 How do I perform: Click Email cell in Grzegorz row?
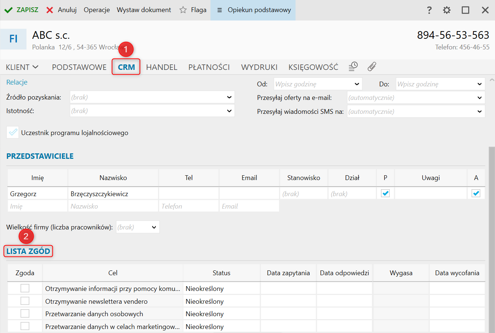point(249,194)
